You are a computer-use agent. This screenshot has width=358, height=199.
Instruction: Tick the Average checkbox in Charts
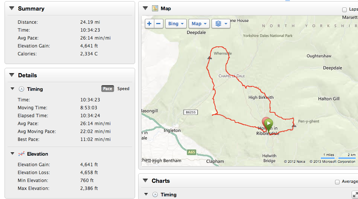(x=337, y=182)
